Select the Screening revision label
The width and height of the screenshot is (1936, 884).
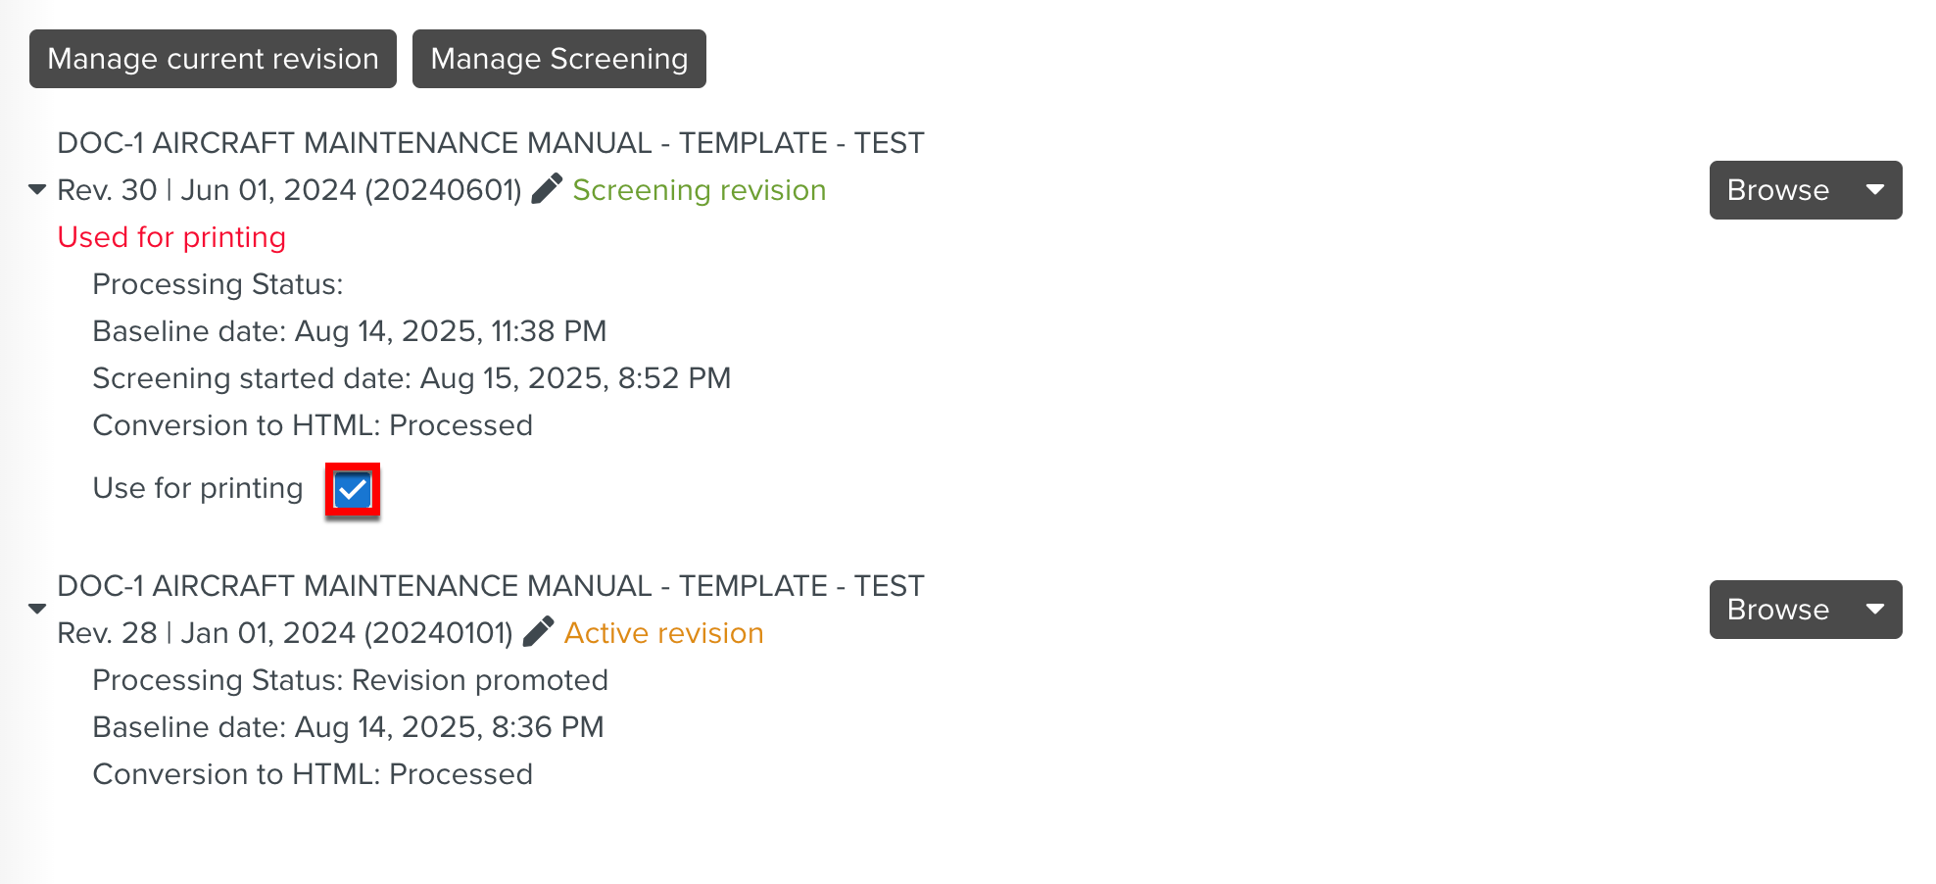[x=700, y=190]
